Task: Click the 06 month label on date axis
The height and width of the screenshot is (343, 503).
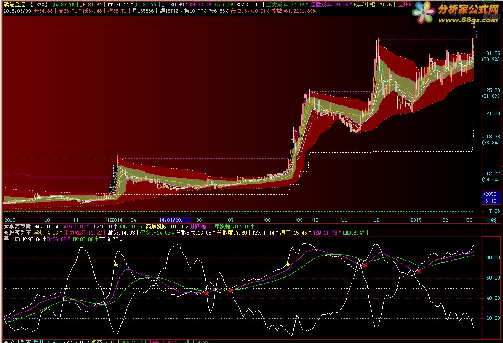Action: pos(199,220)
